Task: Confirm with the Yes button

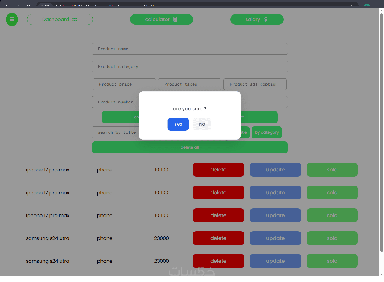Action: click(x=178, y=124)
